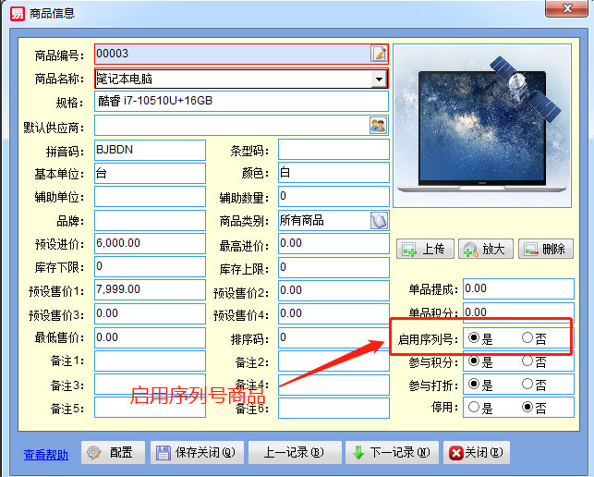The height and width of the screenshot is (477, 594).
Task: Click 保存关闭 with the floppy disk icon
Action: click(196, 453)
